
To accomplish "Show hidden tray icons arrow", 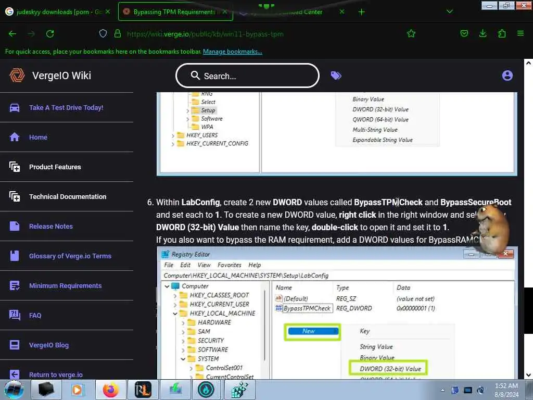I will (442, 390).
